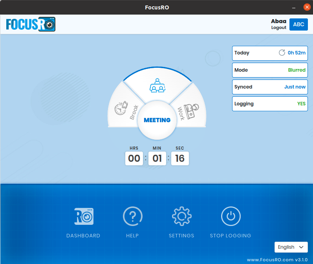The image size is (313, 264).
Task: Click the Mode label
Action: pos(241,70)
